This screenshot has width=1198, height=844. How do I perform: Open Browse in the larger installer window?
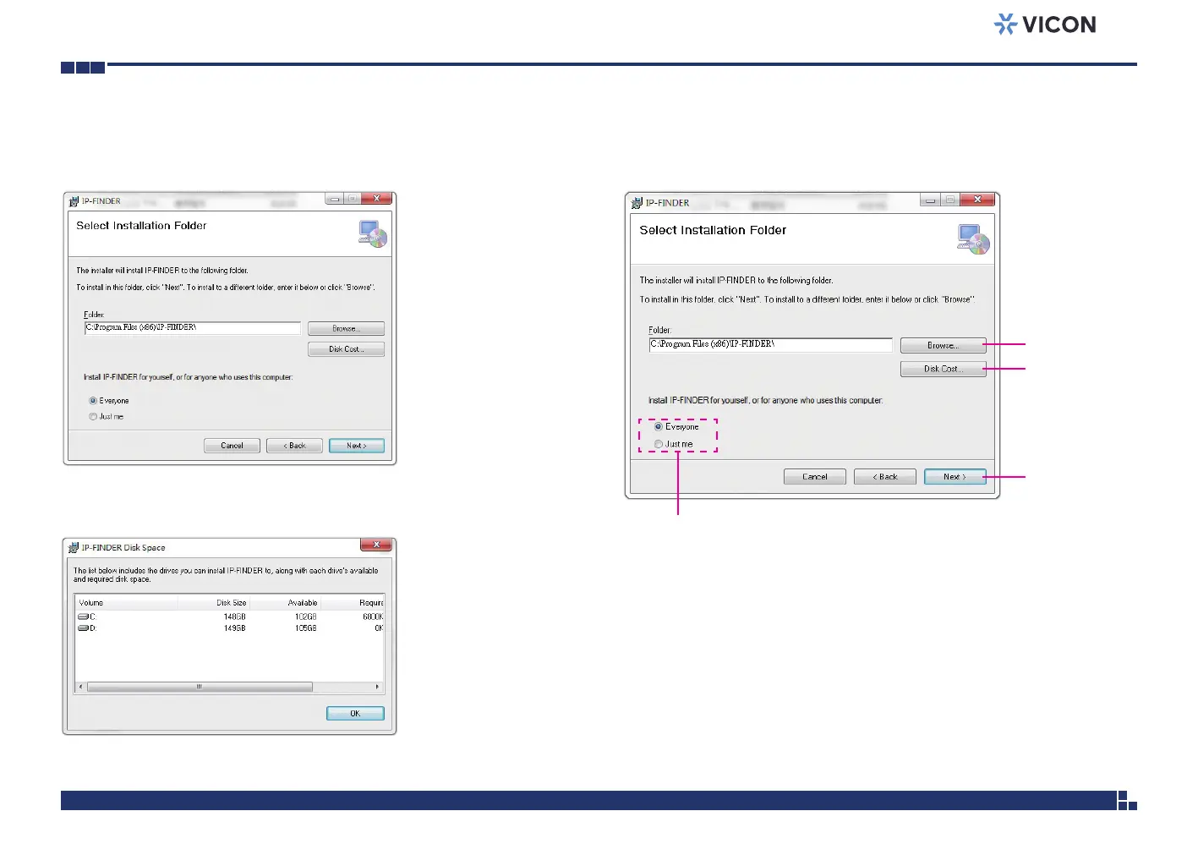point(943,346)
